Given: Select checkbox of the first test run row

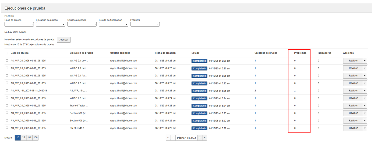Looking at the screenshot, I should (7, 60).
